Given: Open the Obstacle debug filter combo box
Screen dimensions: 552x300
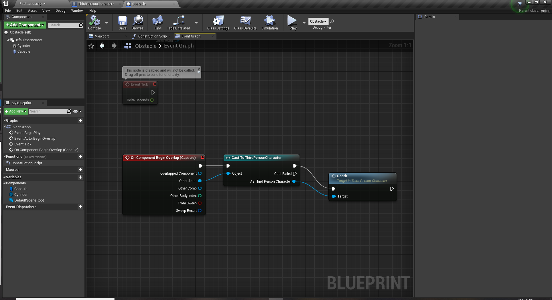Looking at the screenshot, I should 318,21.
